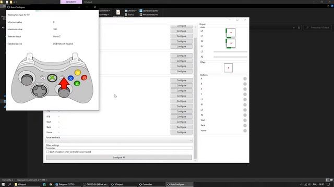334x187 pixels.
Task: Open the Windows Start menu
Action: (3, 184)
